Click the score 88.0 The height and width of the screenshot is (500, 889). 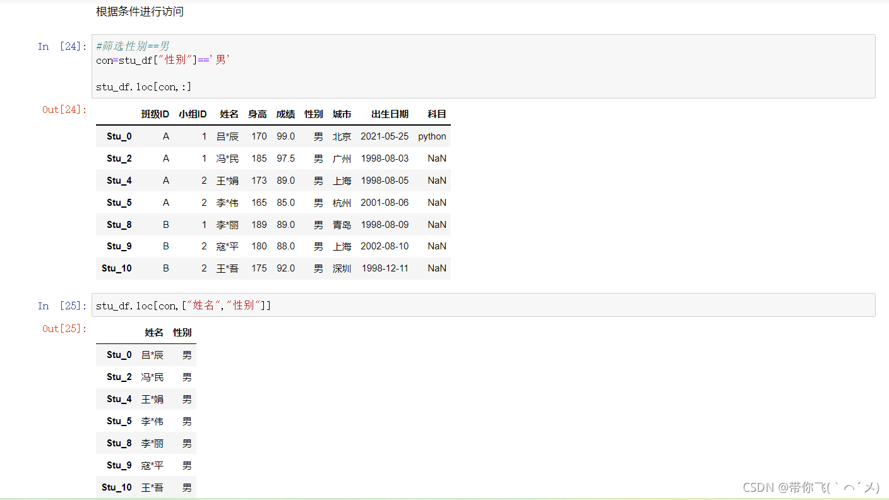[x=285, y=246]
